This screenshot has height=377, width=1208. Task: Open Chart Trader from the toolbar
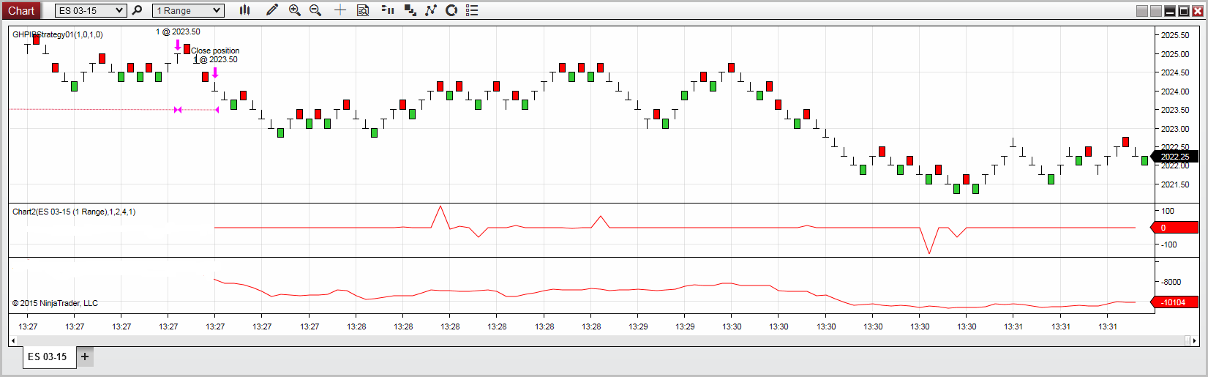pos(389,10)
